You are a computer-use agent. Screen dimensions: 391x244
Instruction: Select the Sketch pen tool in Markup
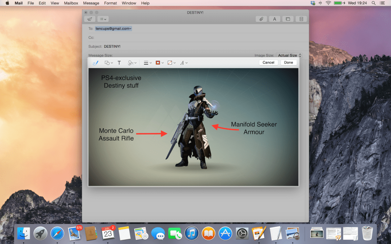pyautogui.click(x=96, y=63)
